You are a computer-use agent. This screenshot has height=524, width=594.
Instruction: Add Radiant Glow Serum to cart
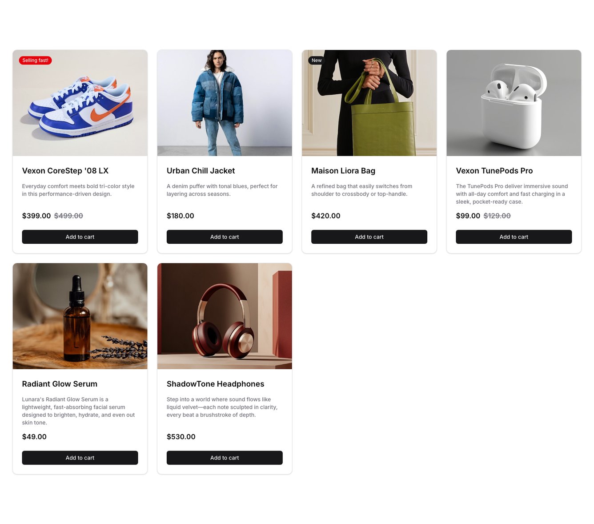[x=80, y=458]
